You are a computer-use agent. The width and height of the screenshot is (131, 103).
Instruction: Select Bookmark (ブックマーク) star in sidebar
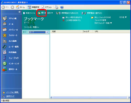(10, 35)
